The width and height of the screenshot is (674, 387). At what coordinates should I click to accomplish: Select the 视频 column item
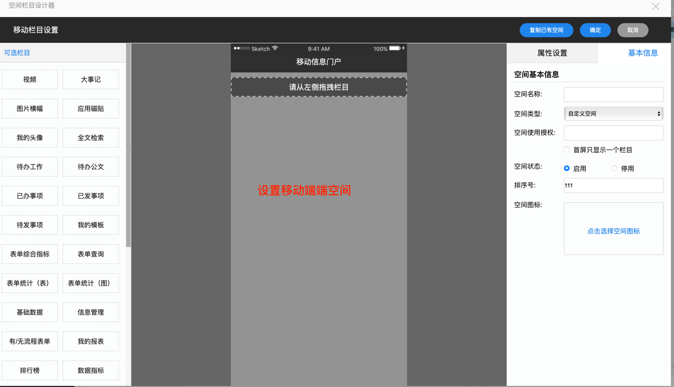pos(30,80)
